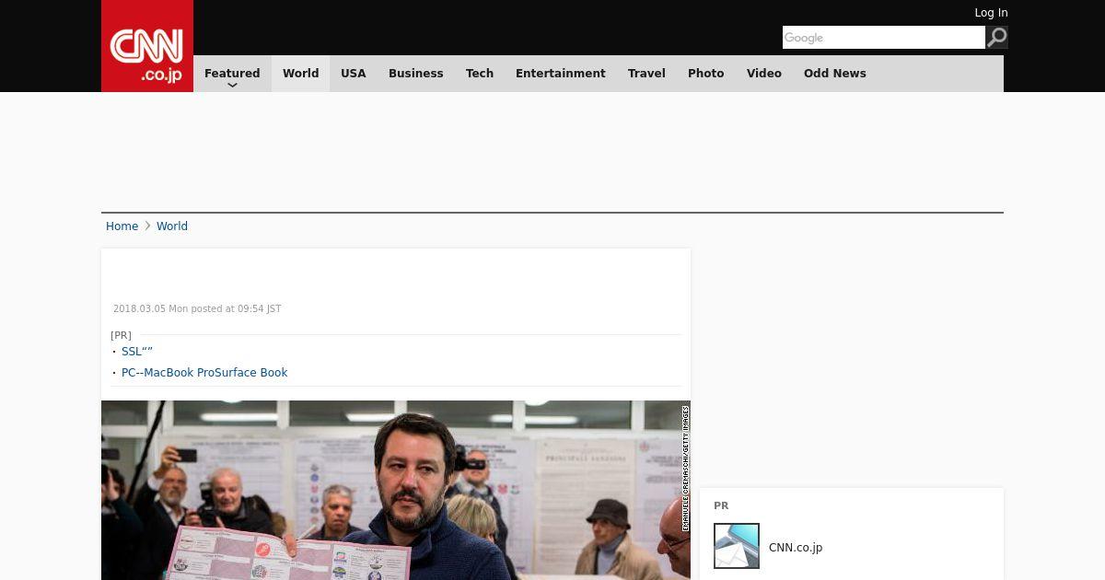Click World in the breadcrumb
This screenshot has width=1105, height=580.
pos(172,226)
